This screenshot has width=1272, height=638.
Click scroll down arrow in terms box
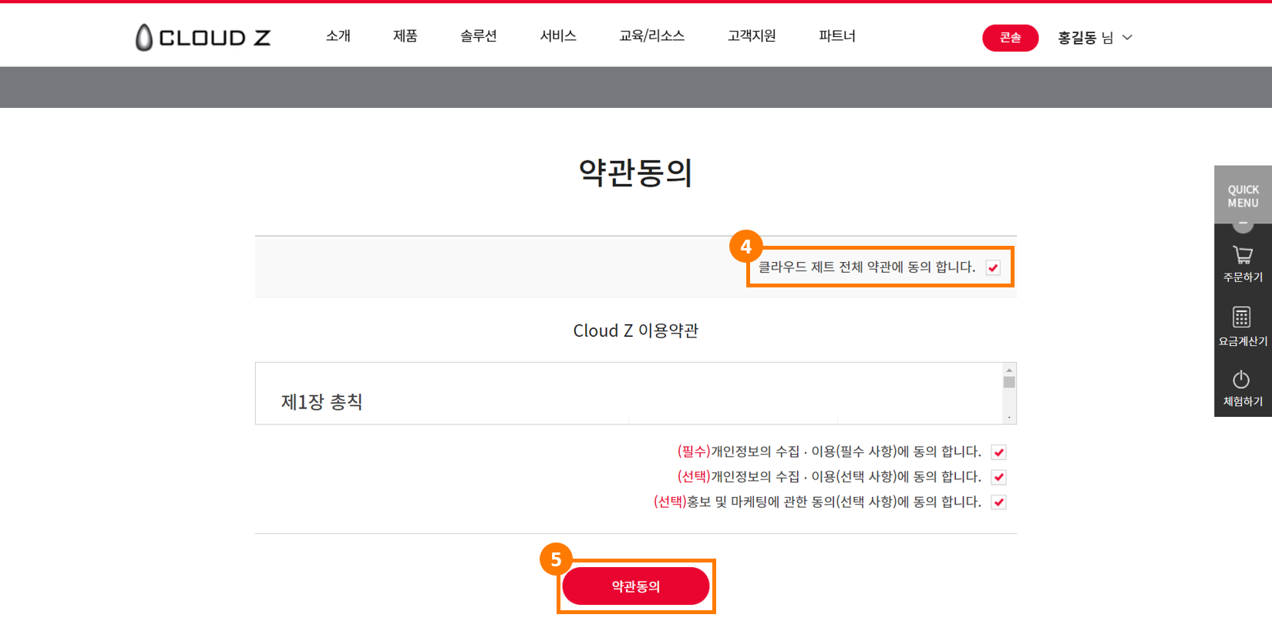coord(1009,418)
